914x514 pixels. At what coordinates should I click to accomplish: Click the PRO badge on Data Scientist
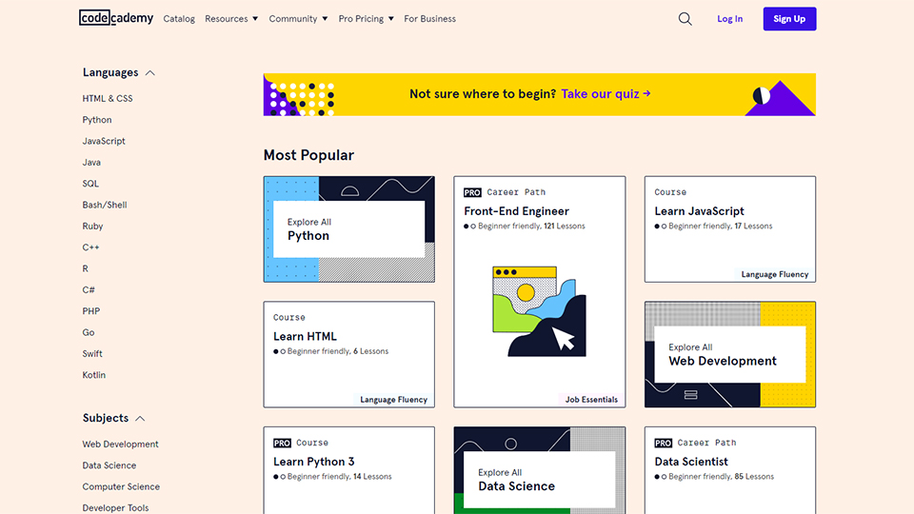664,443
